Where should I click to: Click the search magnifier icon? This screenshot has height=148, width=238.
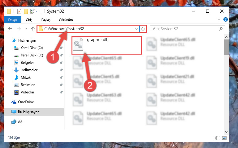tap(221, 29)
